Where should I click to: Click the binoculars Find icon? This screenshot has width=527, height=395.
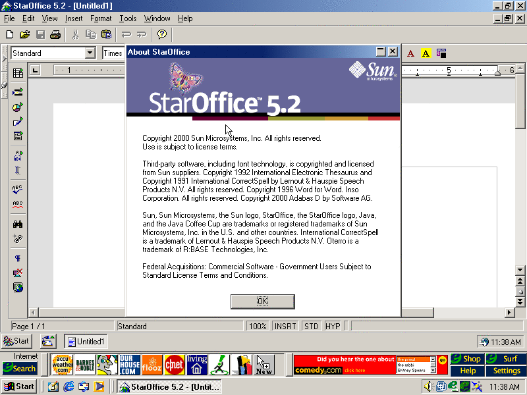(x=18, y=224)
